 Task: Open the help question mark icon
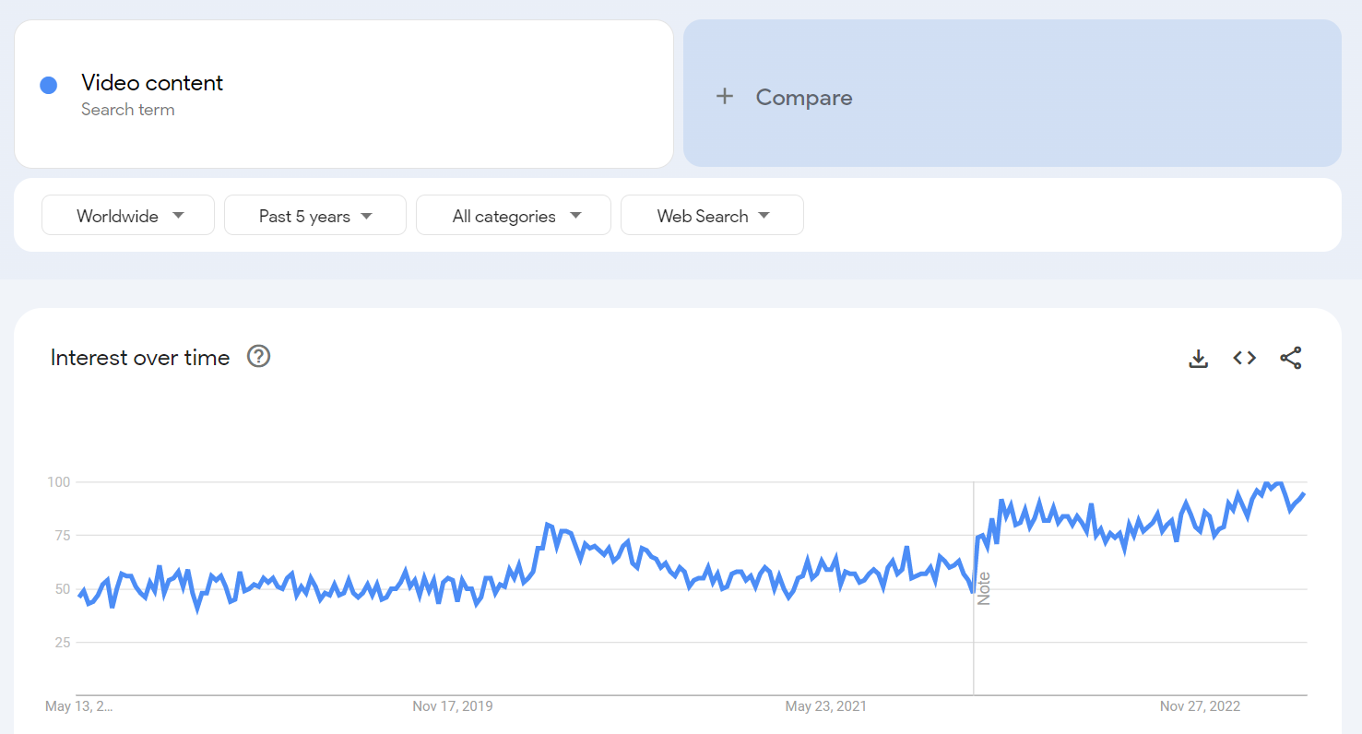click(259, 357)
